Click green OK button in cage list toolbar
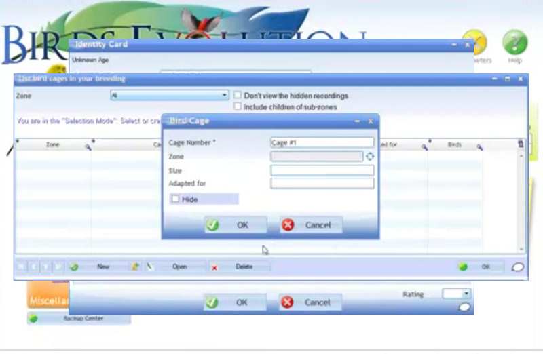This screenshot has height=354, width=543. pos(480,267)
